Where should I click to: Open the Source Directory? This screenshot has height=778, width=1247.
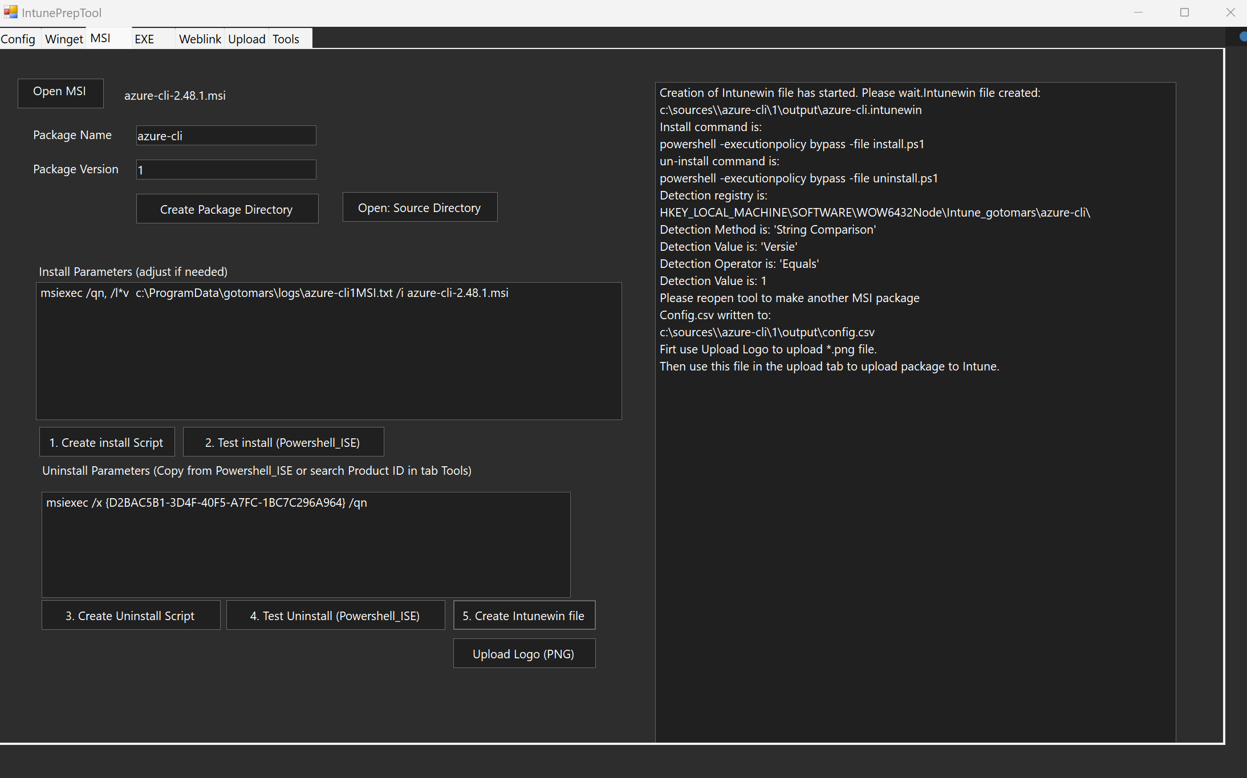(420, 207)
